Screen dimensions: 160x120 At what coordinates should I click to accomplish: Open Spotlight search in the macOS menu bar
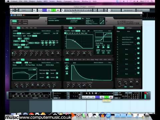[152, 1]
